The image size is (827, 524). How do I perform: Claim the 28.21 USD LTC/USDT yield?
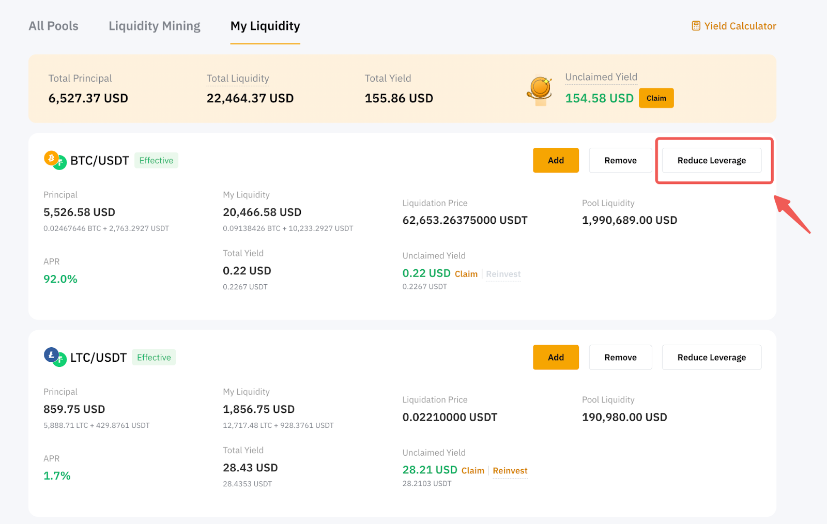click(x=472, y=471)
